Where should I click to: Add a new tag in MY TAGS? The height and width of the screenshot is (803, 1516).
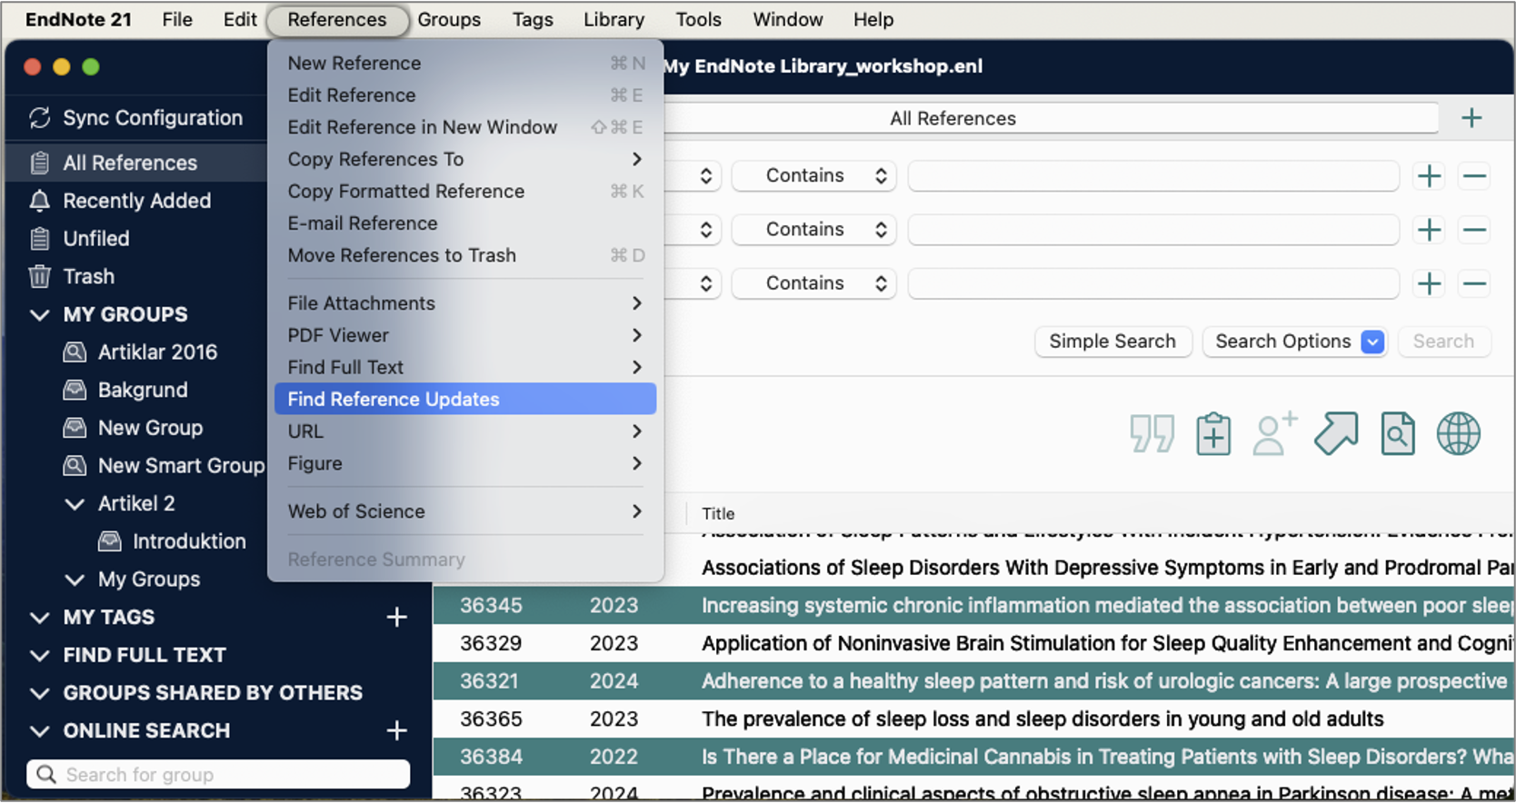click(397, 618)
